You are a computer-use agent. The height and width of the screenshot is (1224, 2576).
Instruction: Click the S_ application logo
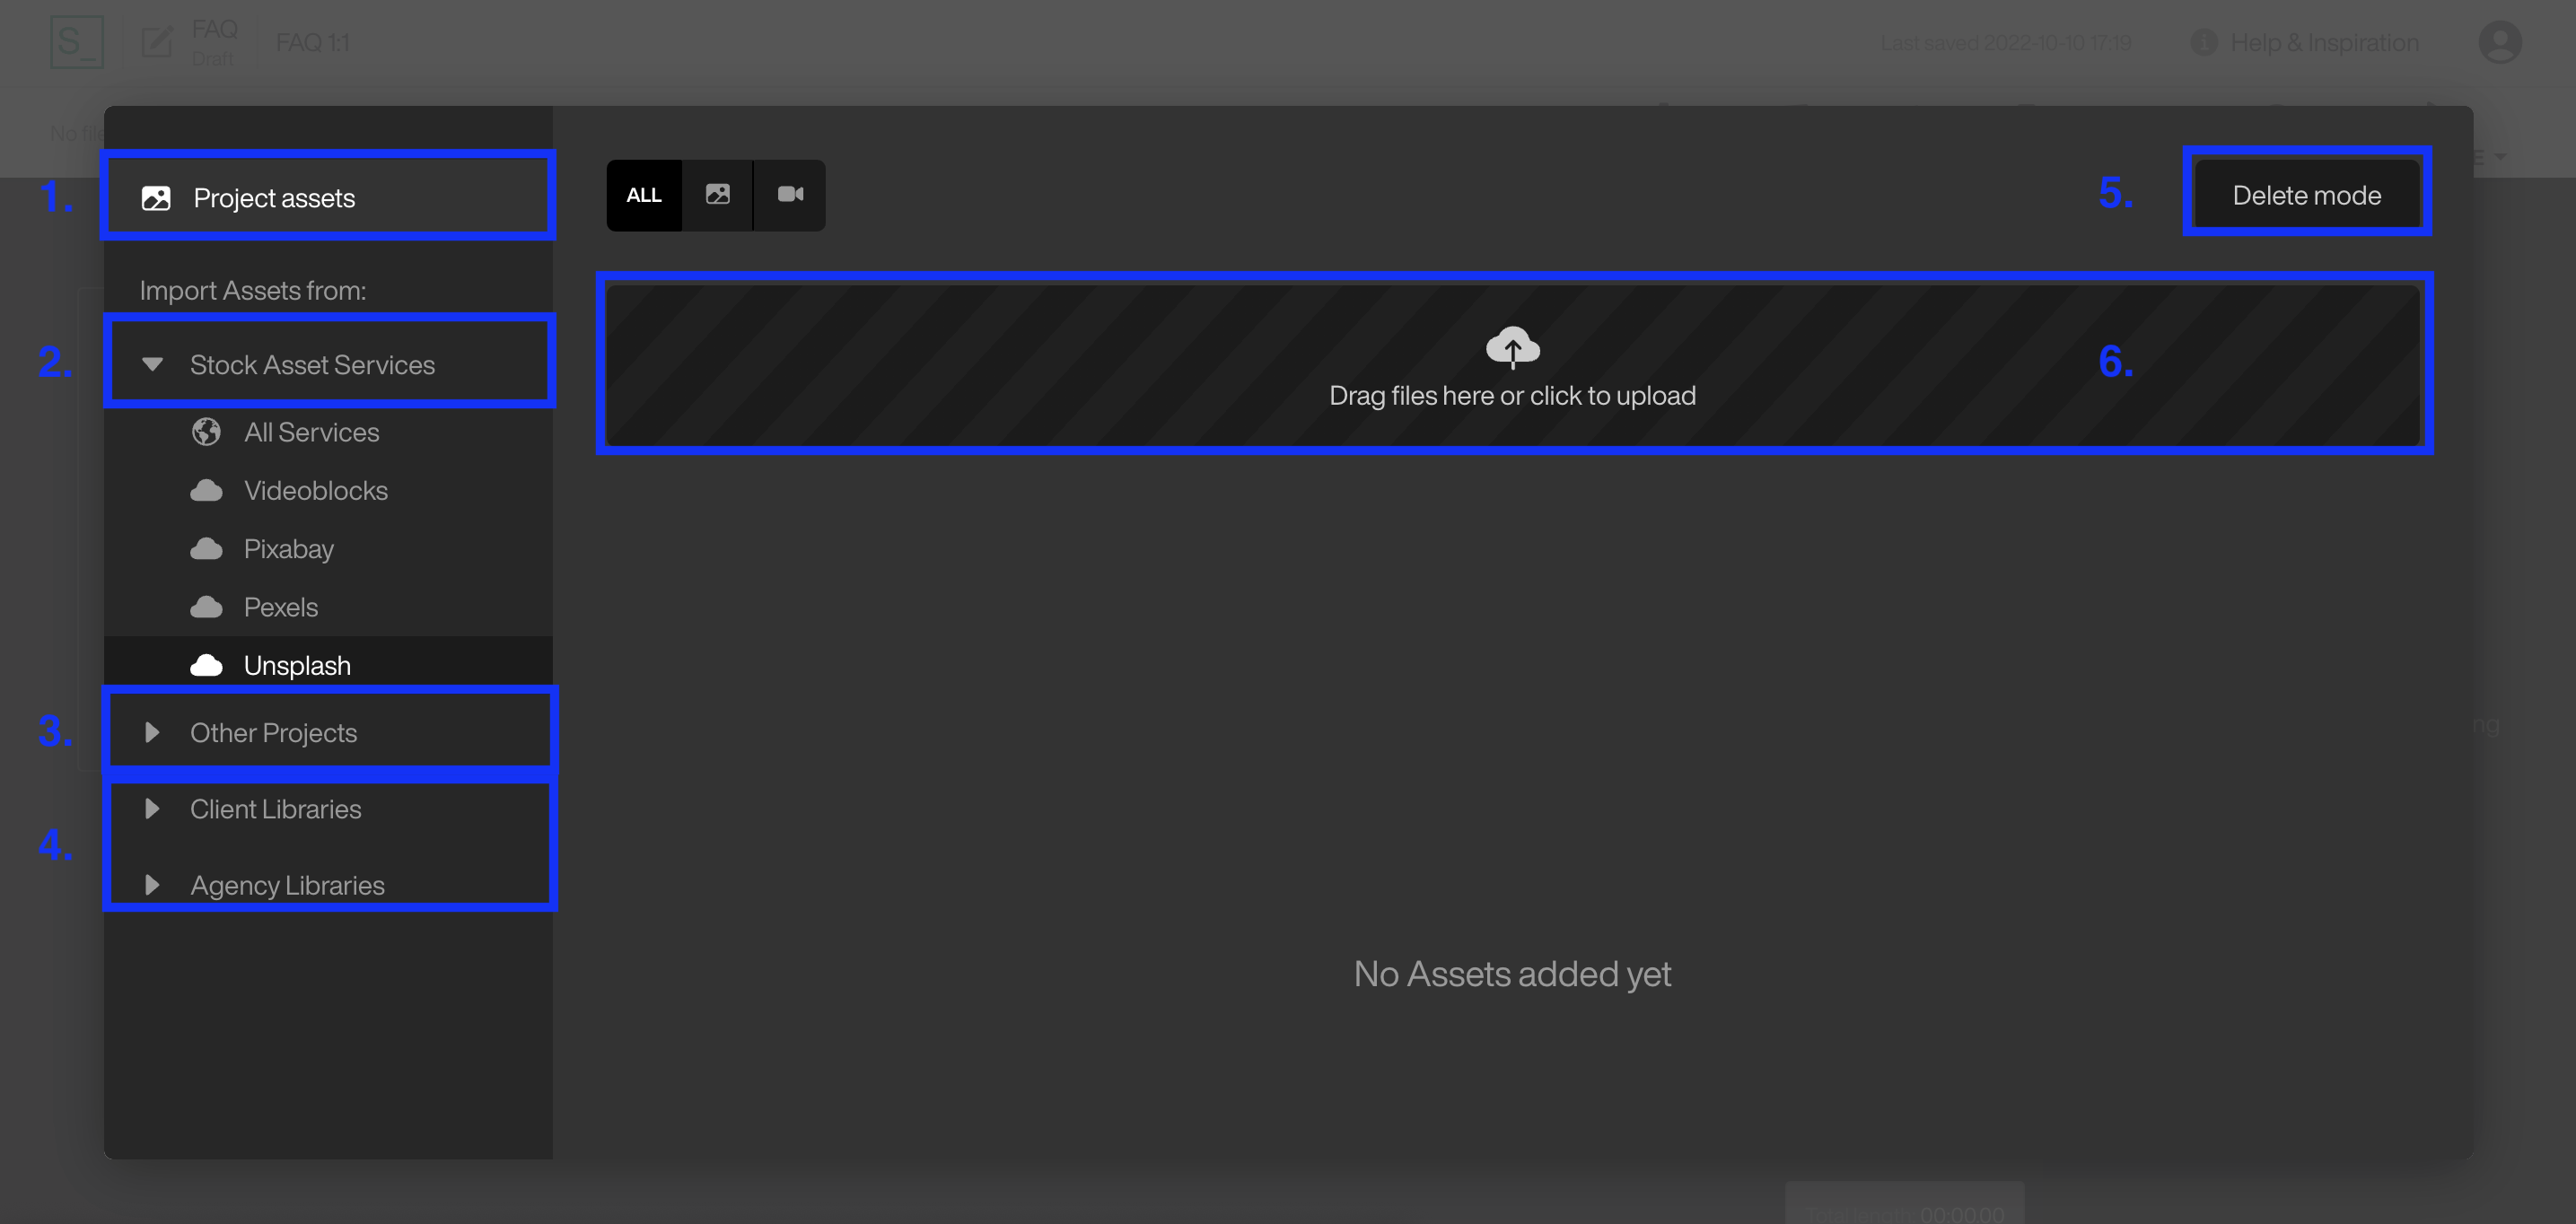[x=79, y=42]
